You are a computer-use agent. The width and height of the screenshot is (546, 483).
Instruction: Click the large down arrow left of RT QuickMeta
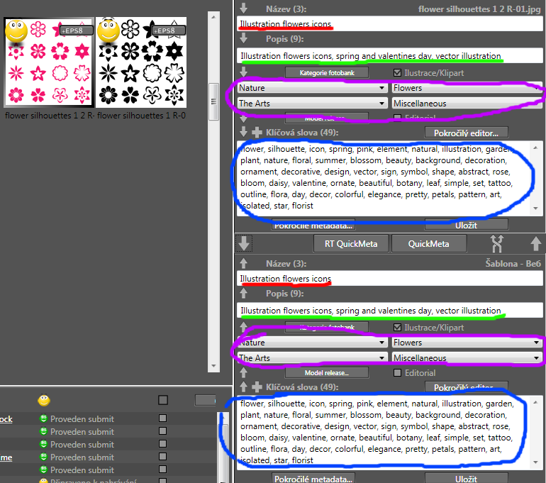(244, 243)
